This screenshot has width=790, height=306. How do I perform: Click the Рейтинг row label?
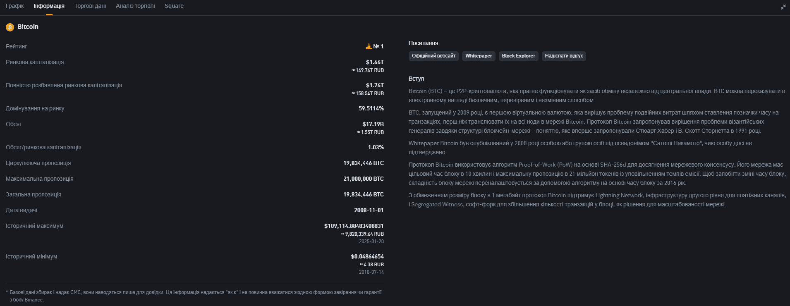(x=17, y=46)
